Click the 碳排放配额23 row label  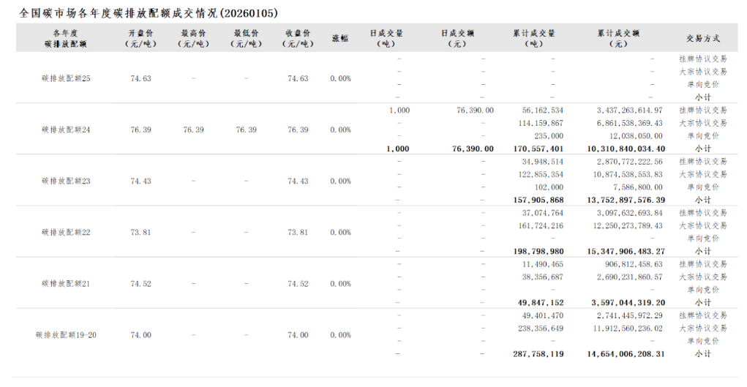coord(66,181)
